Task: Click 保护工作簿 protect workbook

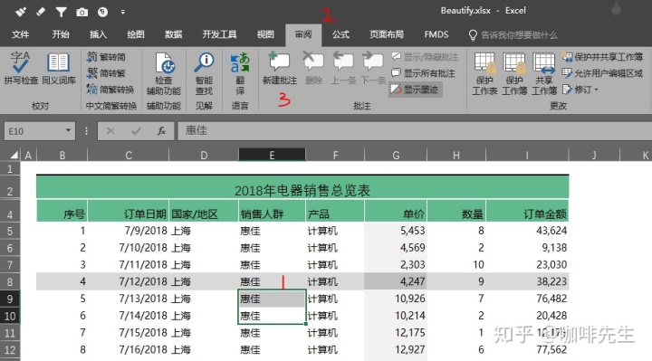Action: (x=514, y=73)
